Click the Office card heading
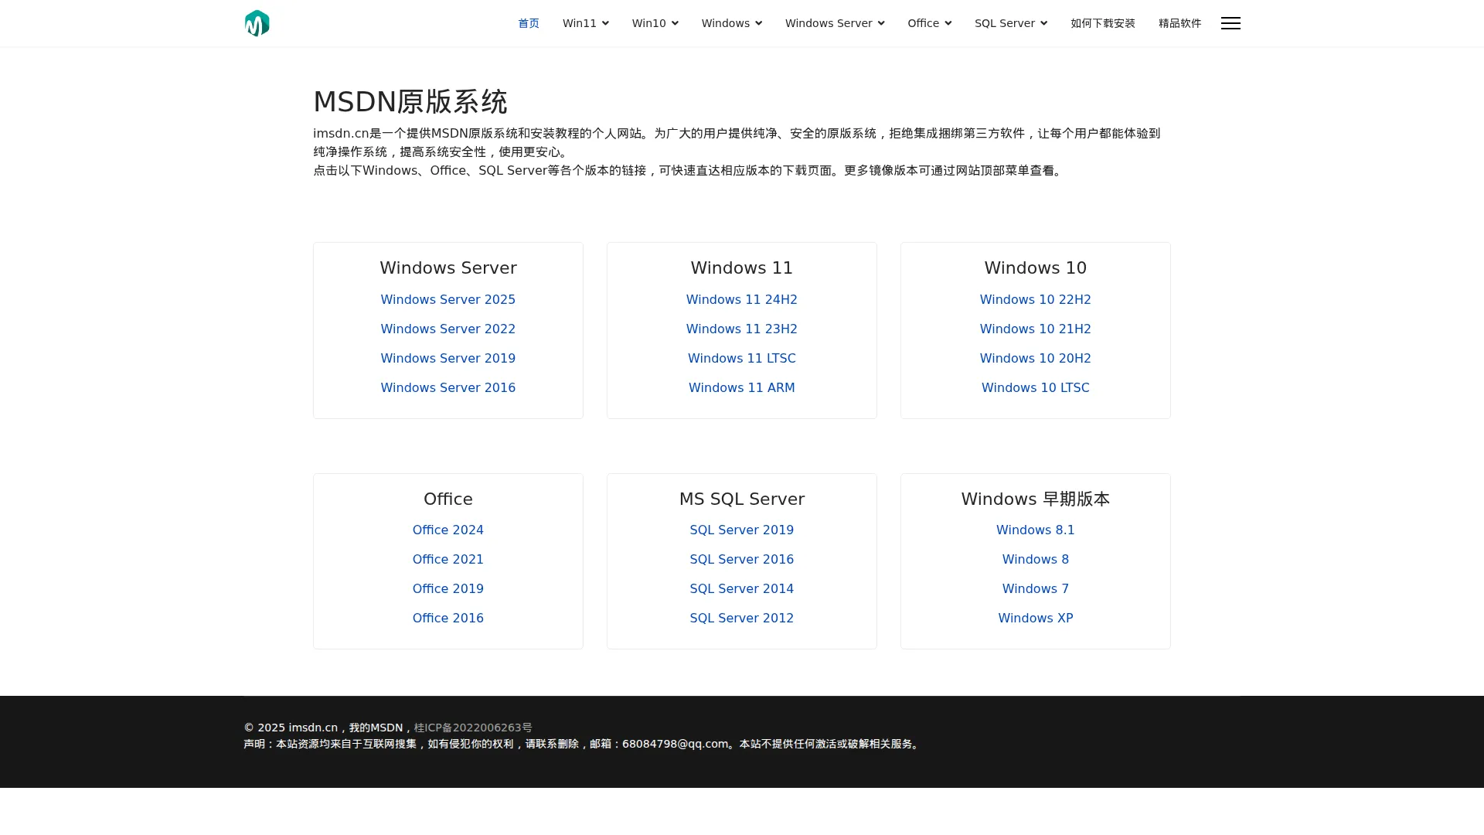 click(448, 499)
